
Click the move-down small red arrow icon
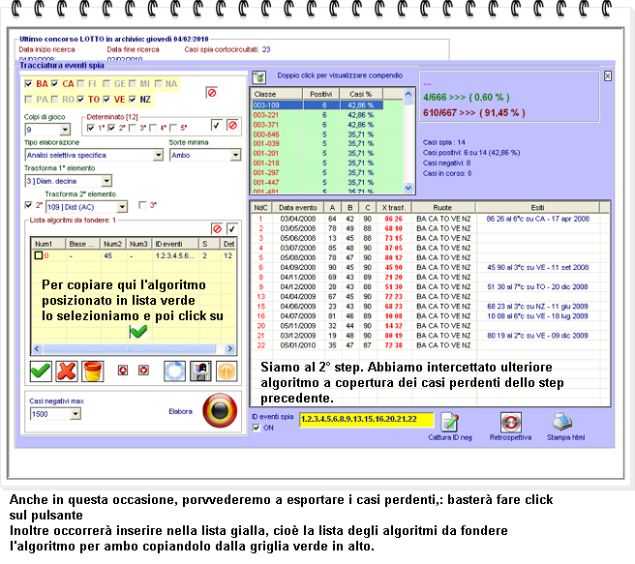(x=143, y=370)
